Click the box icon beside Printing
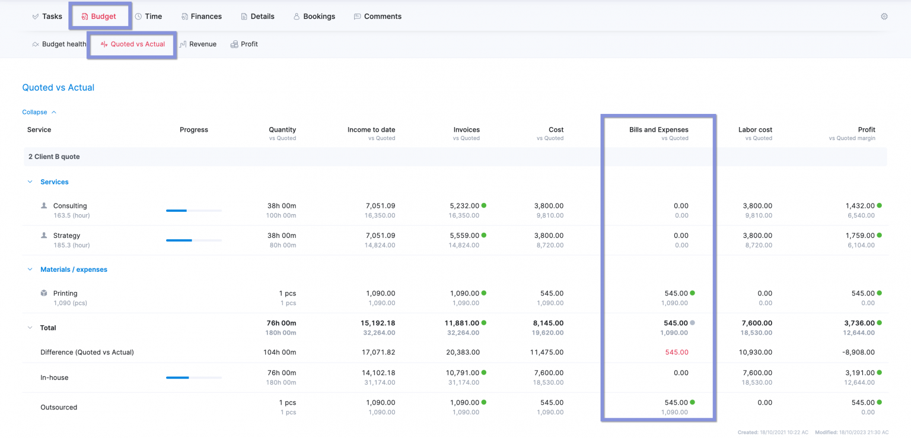 [x=44, y=293]
